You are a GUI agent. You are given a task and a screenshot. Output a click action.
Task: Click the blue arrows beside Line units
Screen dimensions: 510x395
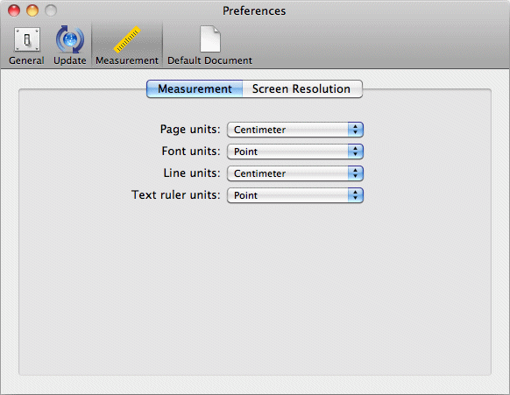(x=355, y=173)
